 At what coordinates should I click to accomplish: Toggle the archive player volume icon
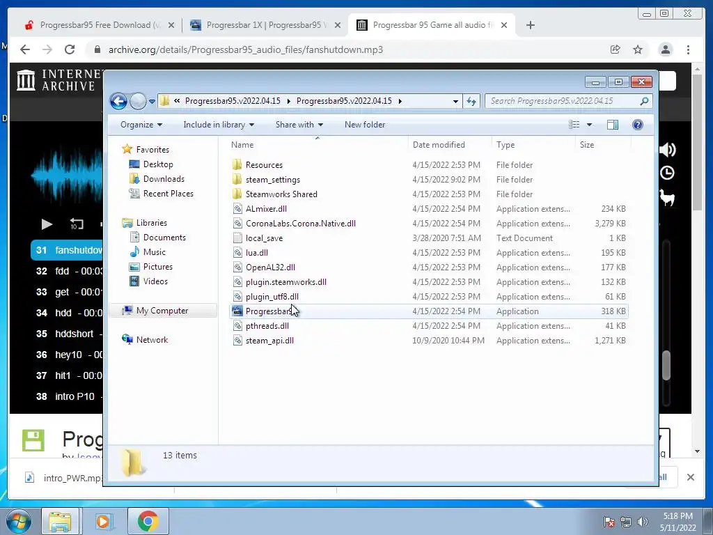(x=667, y=149)
